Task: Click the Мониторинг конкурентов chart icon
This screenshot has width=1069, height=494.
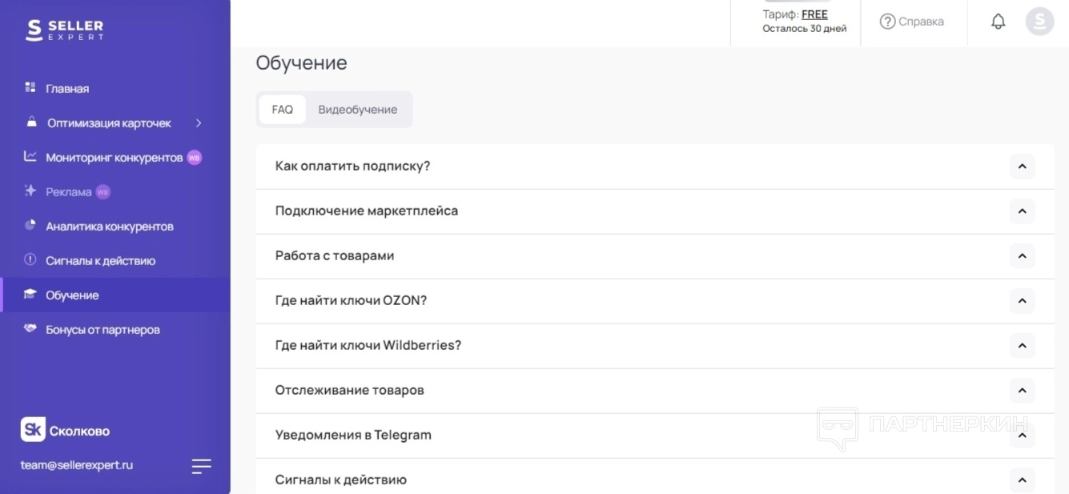Action: tap(30, 157)
